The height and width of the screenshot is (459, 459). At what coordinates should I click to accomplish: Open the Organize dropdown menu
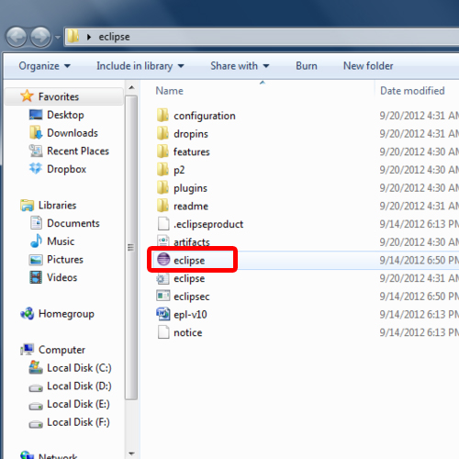45,66
